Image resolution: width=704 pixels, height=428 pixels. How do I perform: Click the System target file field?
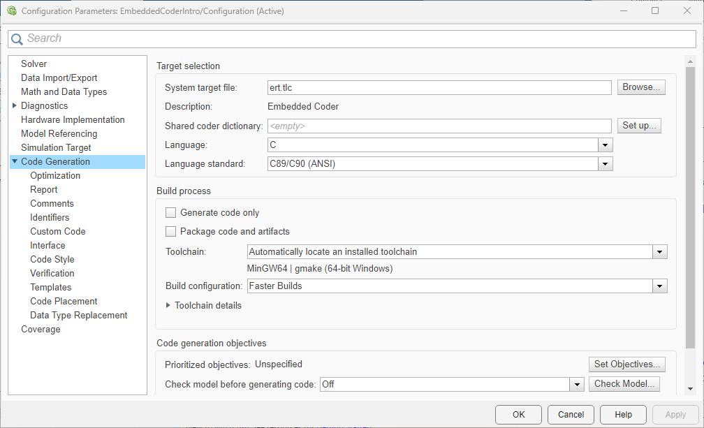439,87
